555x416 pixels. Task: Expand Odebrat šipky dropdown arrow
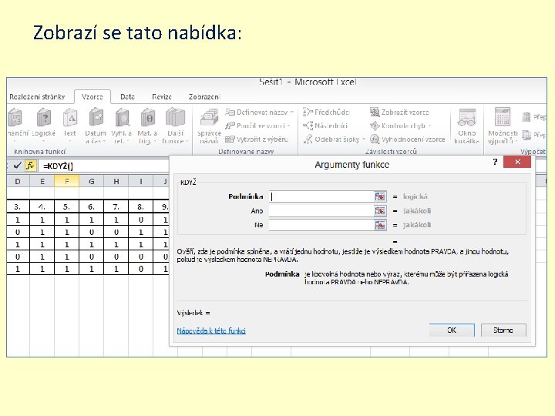pos(364,139)
